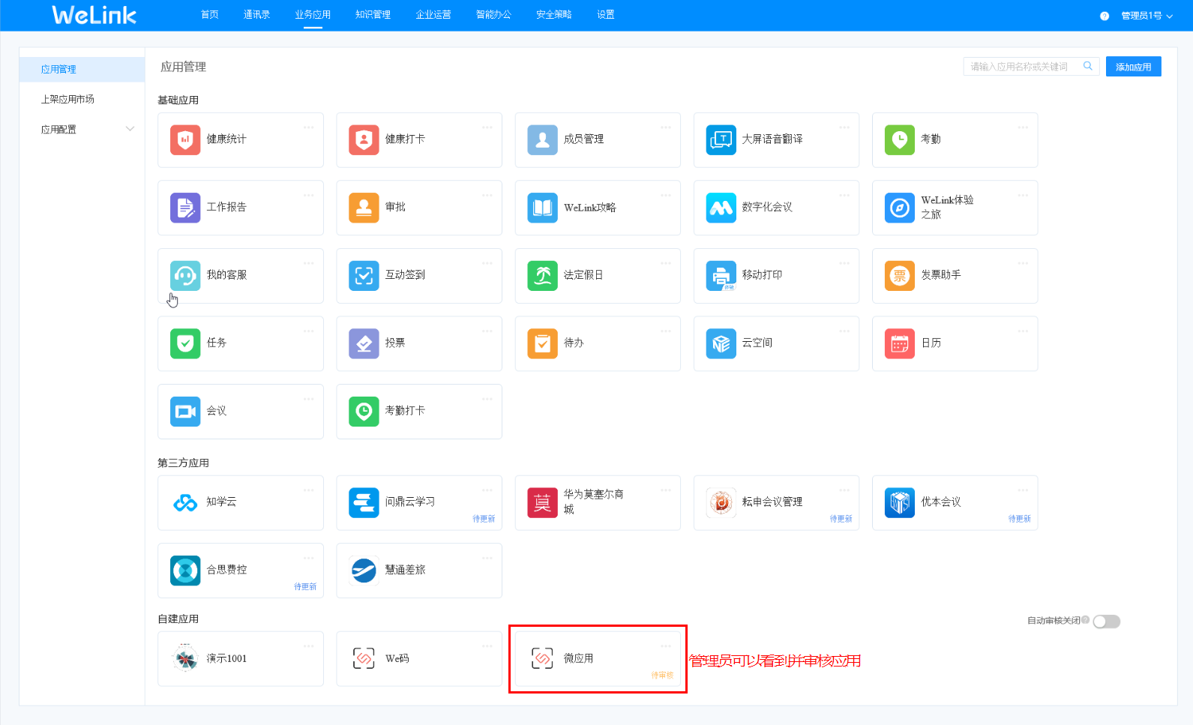Screen dimensions: 1193x725
Task: Open the 数字化会议 icon
Action: tap(721, 208)
